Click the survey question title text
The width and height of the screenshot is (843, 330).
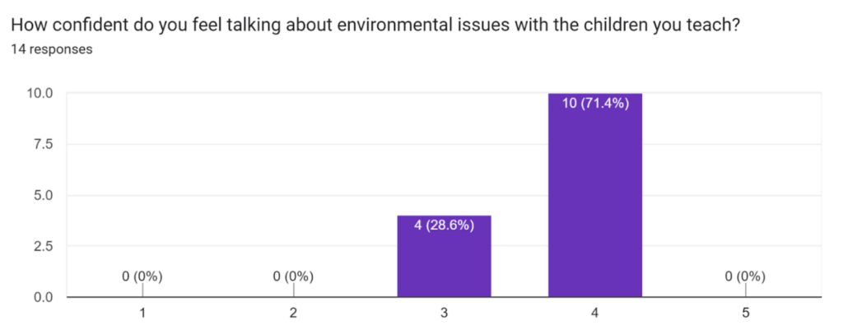point(376,25)
